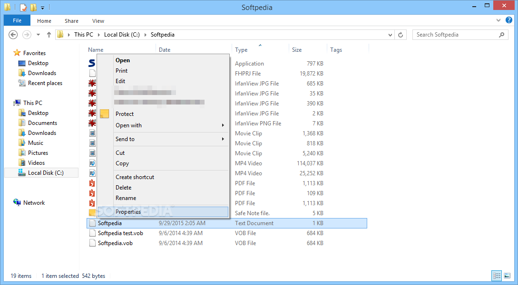Click Softpedia in the address breadcrumb
This screenshot has height=285, width=518.
coord(163,35)
